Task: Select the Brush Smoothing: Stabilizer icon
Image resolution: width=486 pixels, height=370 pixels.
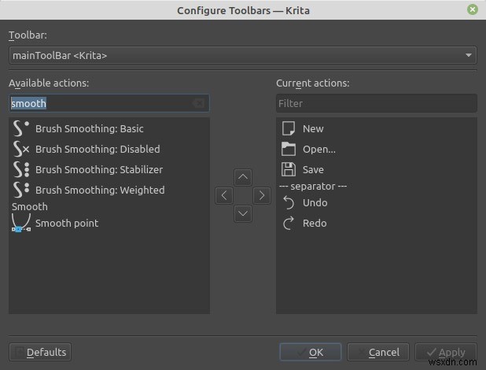Action: point(21,169)
